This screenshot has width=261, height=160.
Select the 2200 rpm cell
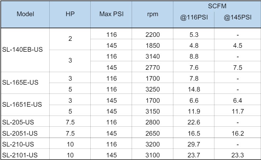click(x=153, y=34)
